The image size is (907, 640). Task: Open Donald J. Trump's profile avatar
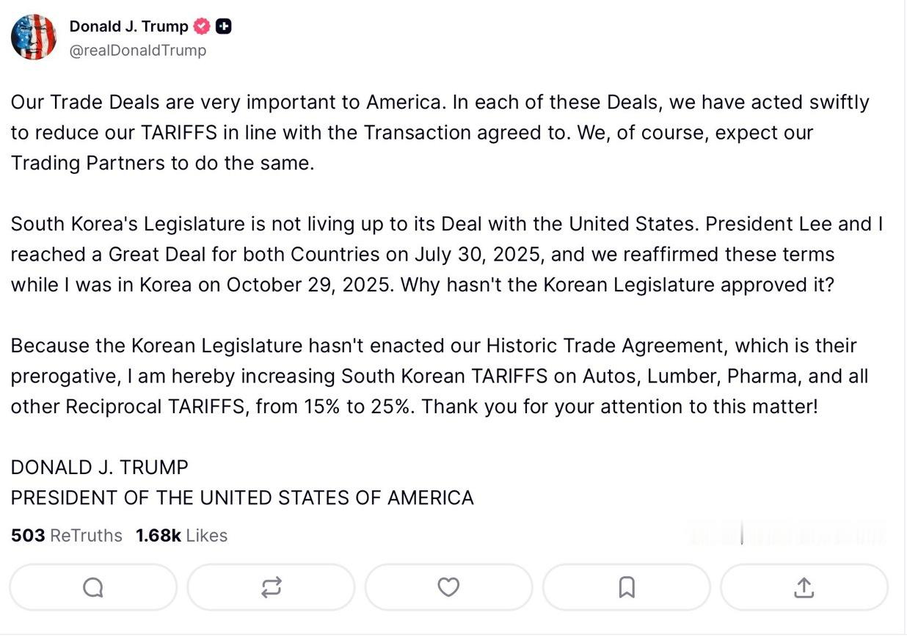point(34,35)
